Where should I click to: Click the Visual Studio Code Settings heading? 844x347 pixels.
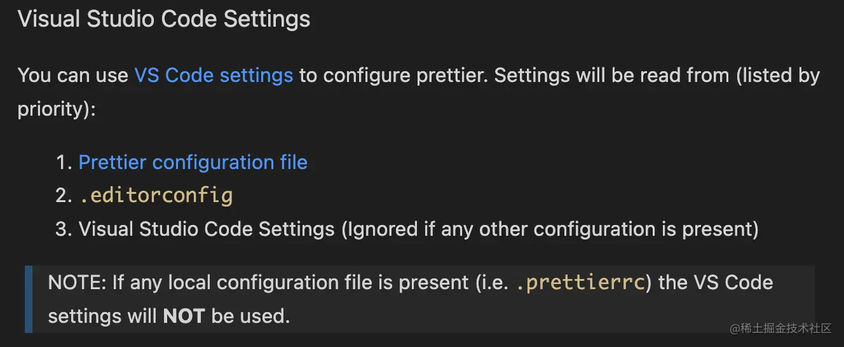point(164,19)
